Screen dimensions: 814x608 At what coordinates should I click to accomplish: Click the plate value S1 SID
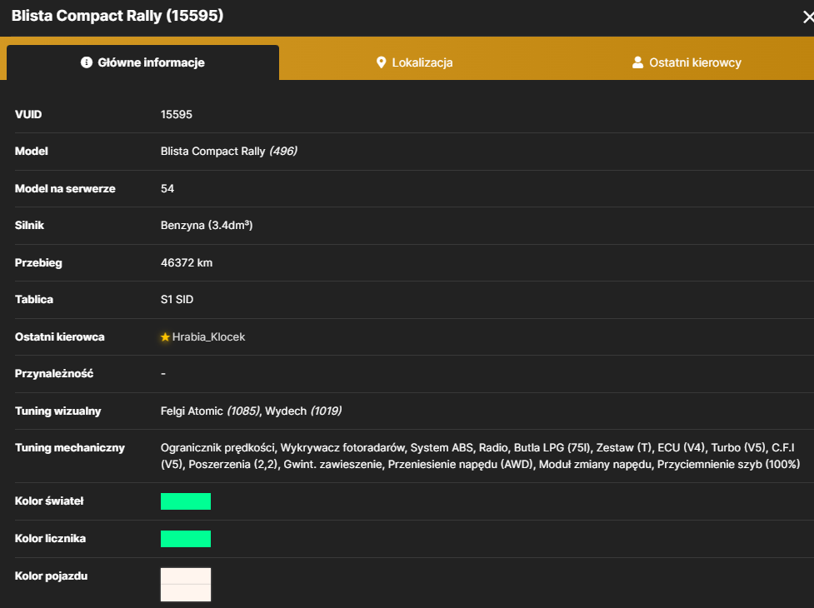point(177,299)
